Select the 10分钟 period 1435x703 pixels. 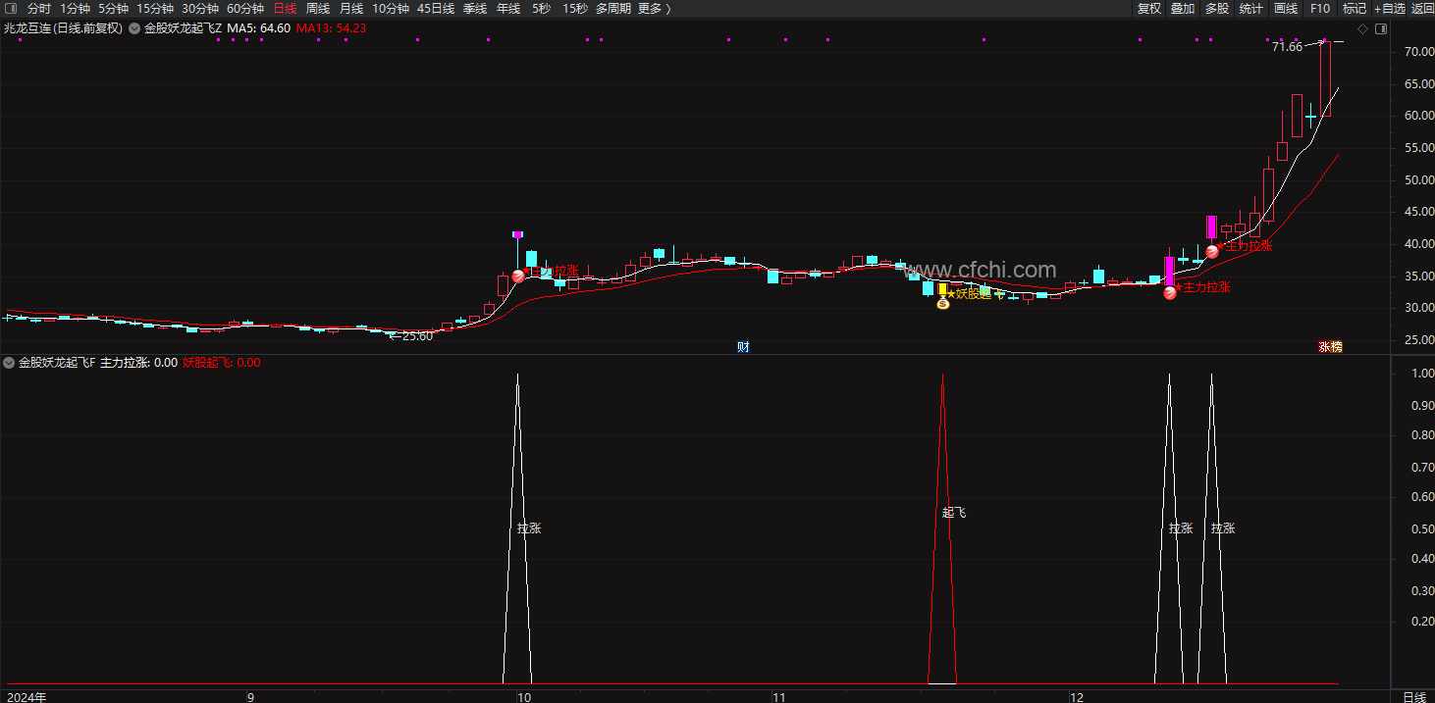click(x=391, y=9)
